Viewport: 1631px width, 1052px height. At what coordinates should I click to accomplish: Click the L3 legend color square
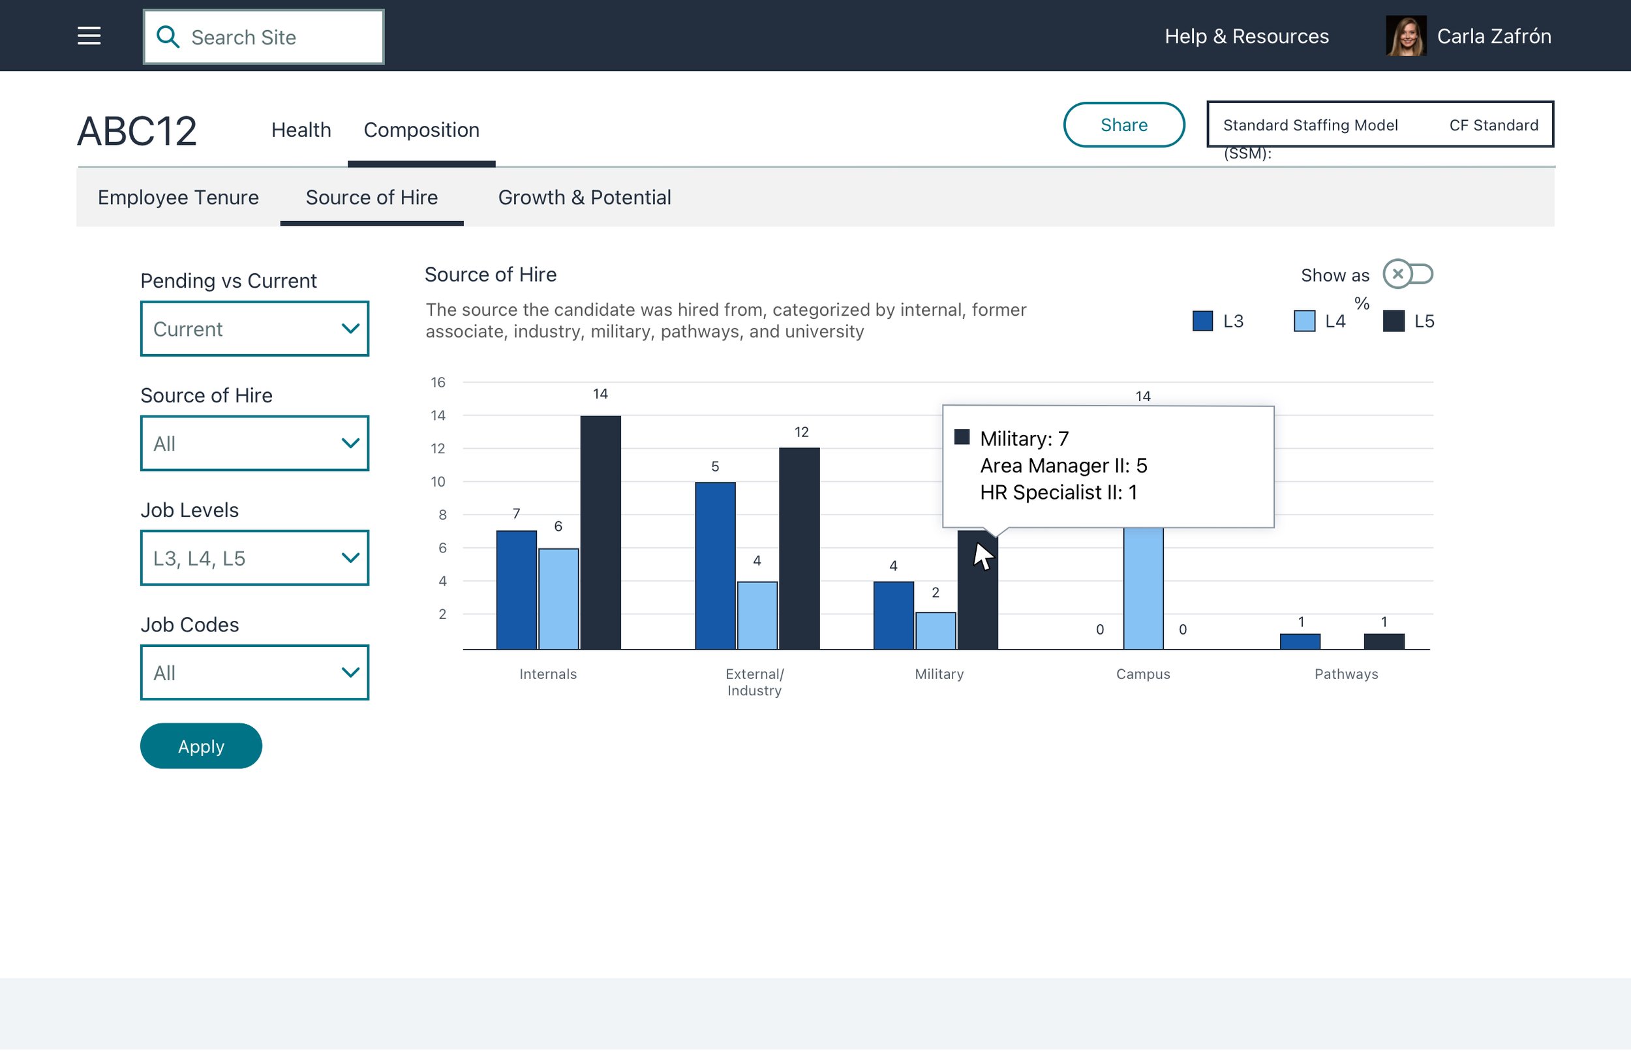[1202, 321]
